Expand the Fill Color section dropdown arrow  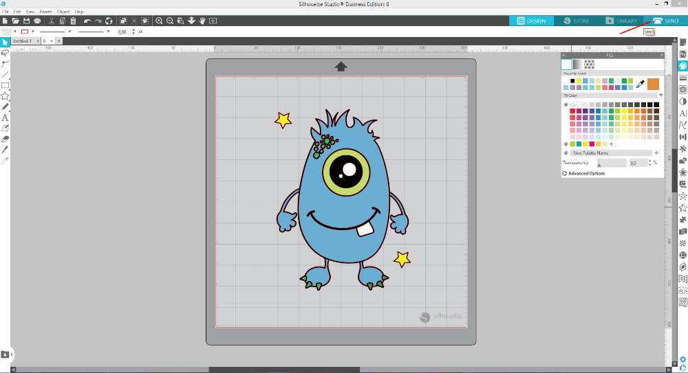660,95
